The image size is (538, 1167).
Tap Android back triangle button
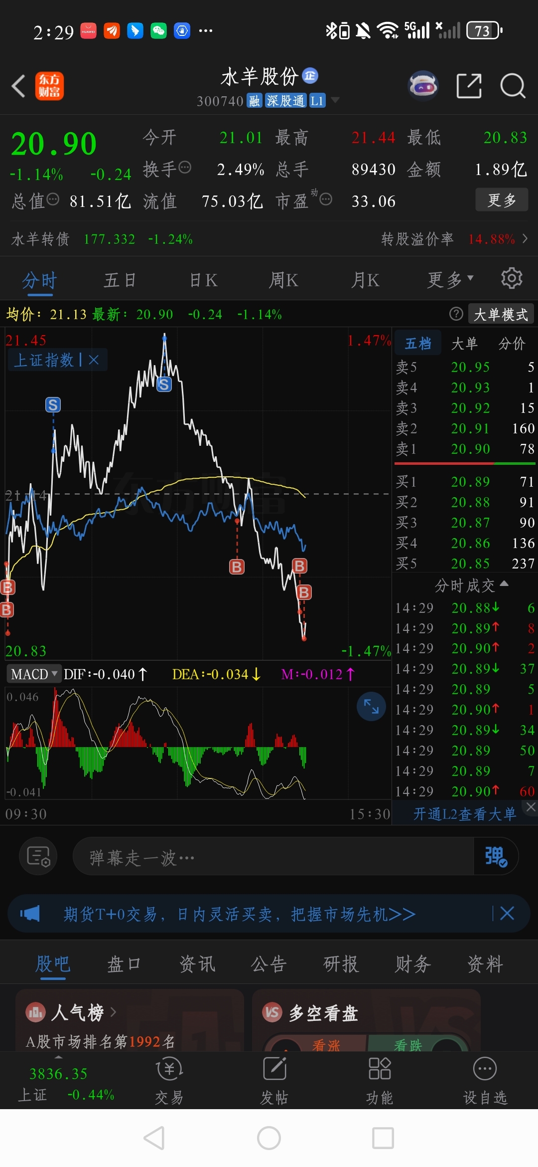154,1138
